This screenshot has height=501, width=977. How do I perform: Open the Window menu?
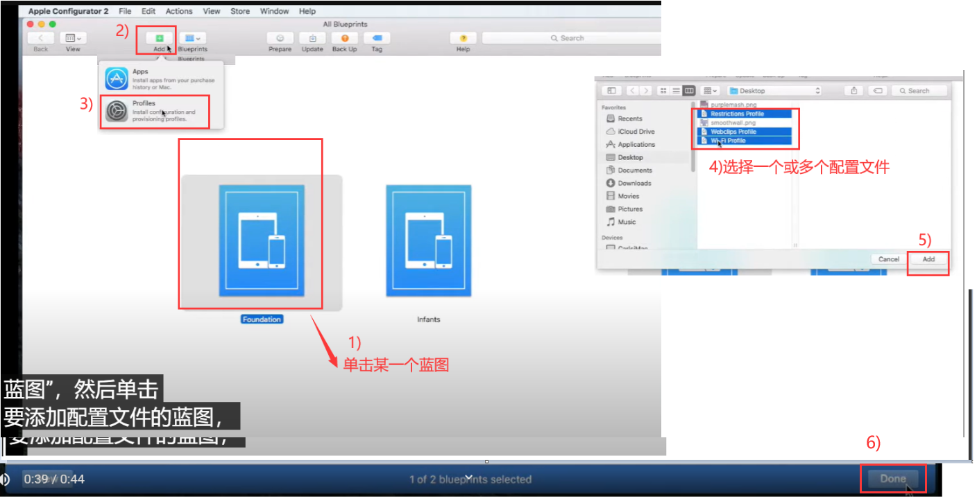click(274, 11)
